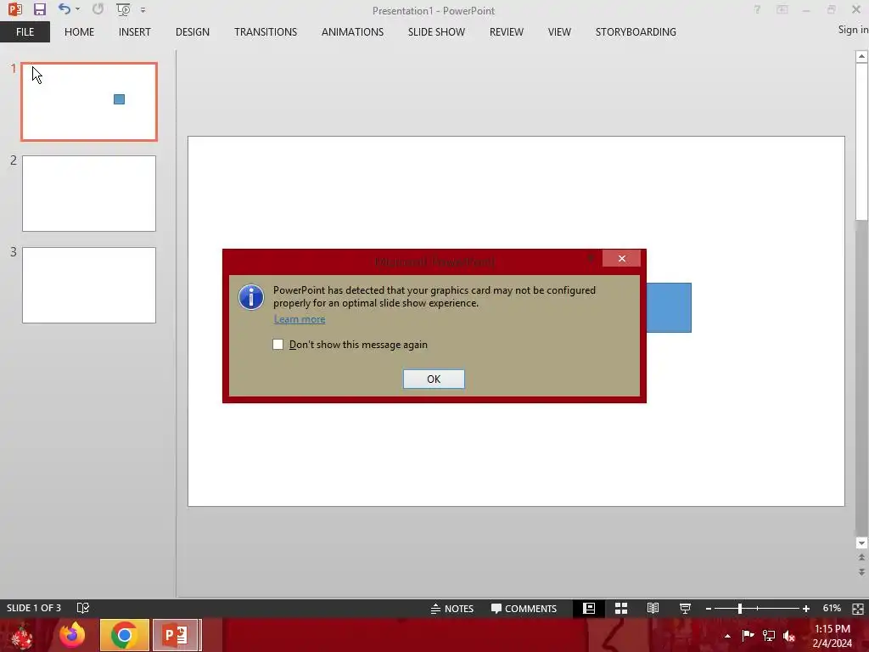
Task: Open the DESIGN ribbon tab
Action: point(193,32)
